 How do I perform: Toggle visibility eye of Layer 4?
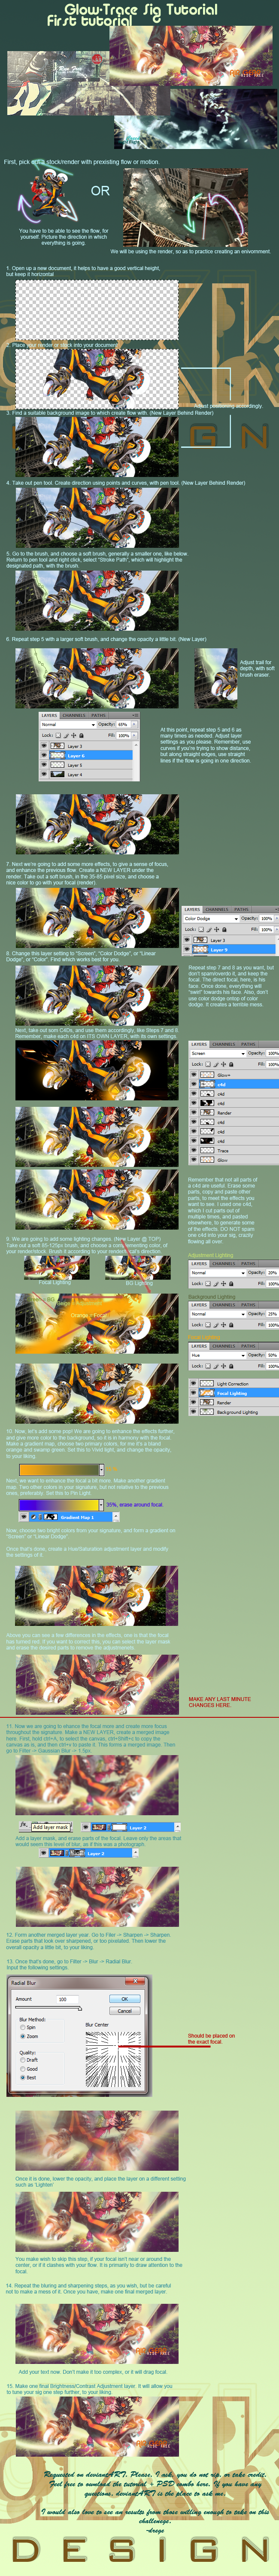coord(45,774)
